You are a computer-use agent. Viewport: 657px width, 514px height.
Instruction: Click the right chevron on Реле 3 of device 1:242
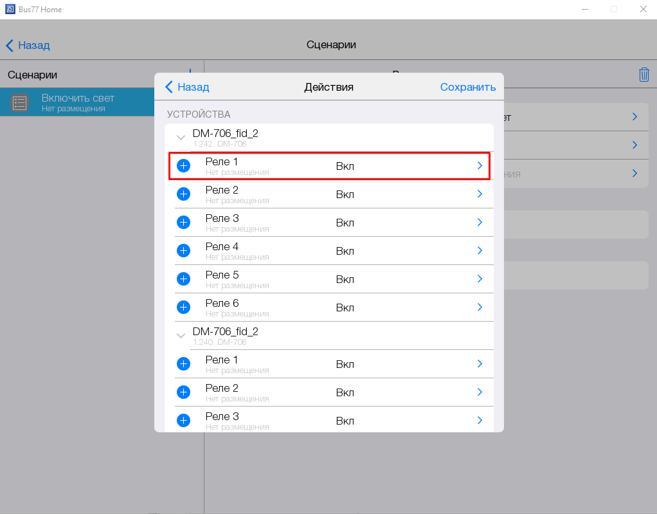(480, 223)
